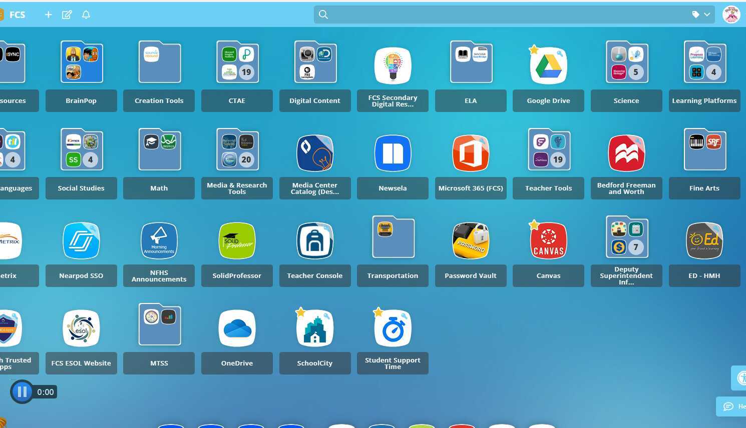Open the CTAE folder icon
The width and height of the screenshot is (746, 428).
tap(237, 62)
